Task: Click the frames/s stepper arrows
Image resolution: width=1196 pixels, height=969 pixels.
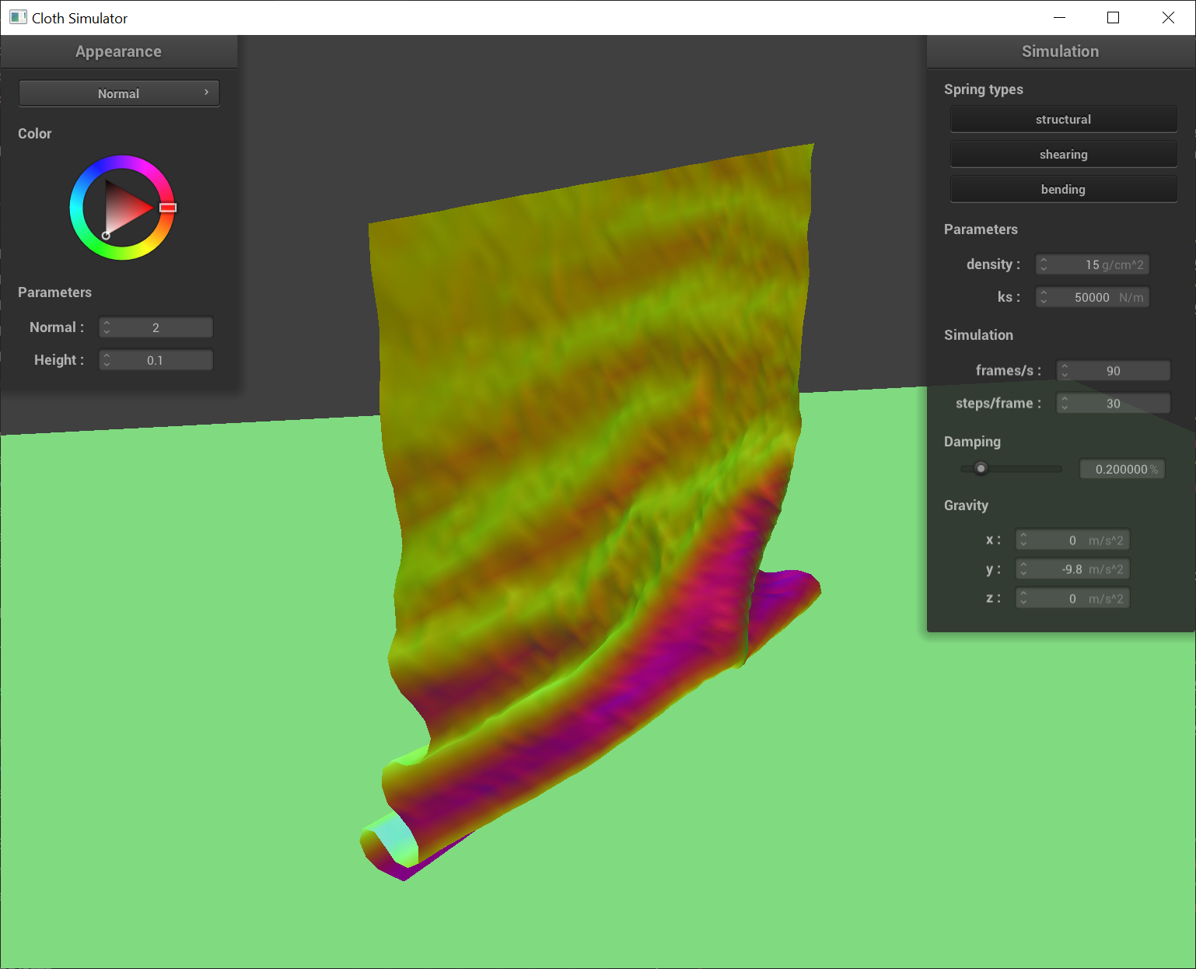Action: [1065, 370]
